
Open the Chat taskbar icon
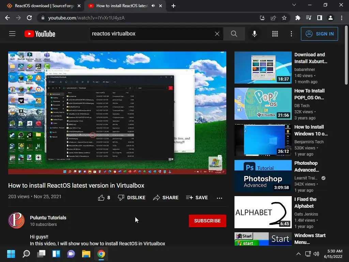71,254
